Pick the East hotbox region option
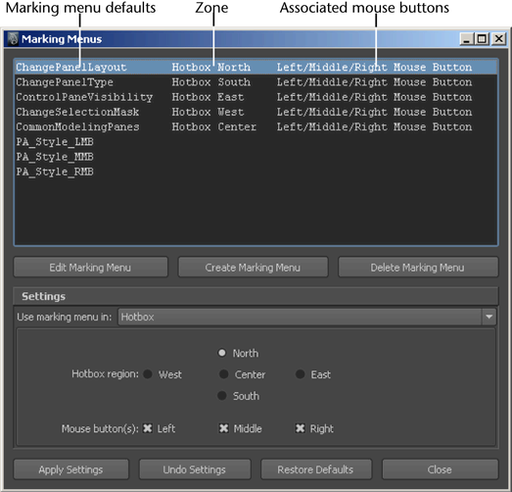Viewport: 512px width, 492px height. (x=301, y=374)
